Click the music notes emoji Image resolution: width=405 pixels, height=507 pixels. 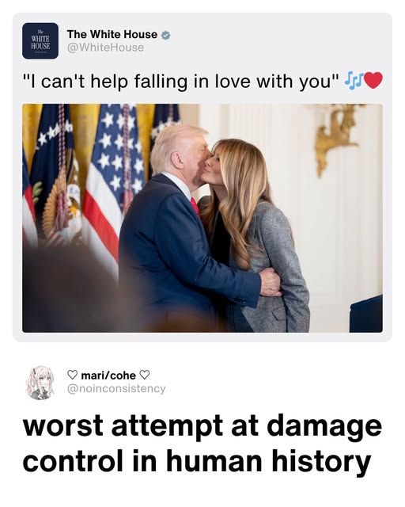click(354, 78)
